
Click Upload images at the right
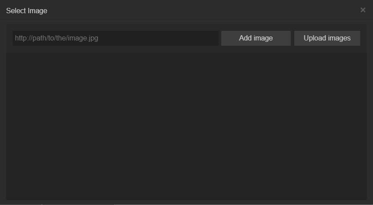327,38
